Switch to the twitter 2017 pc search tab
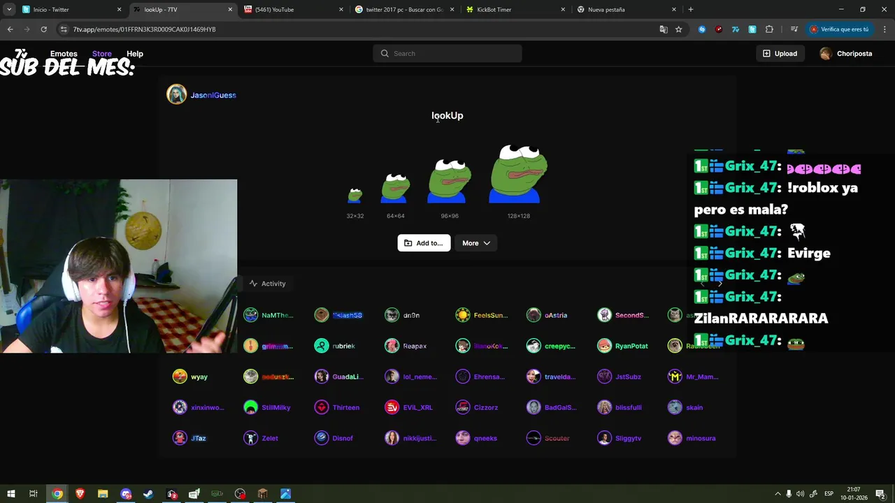This screenshot has width=895, height=503. point(404,10)
